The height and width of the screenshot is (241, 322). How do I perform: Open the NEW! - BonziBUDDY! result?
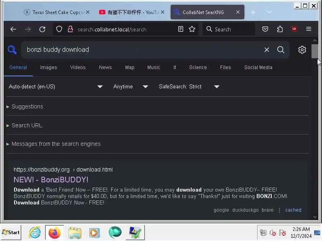tap(51, 180)
